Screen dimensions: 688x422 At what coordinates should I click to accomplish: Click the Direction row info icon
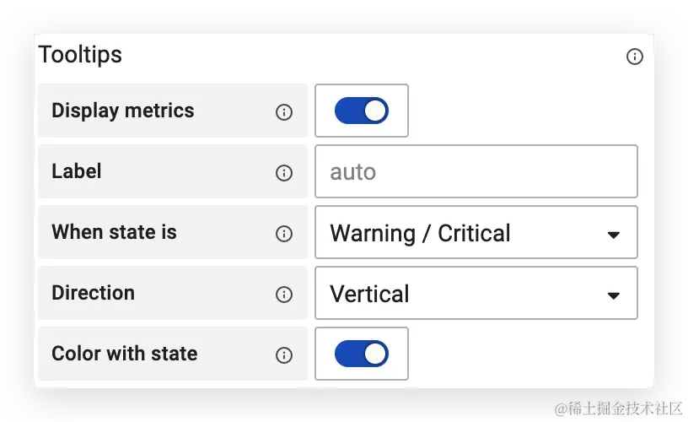[x=284, y=294]
